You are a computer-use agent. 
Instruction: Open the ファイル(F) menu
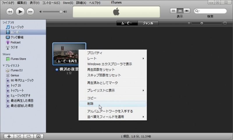tap(8, 3)
